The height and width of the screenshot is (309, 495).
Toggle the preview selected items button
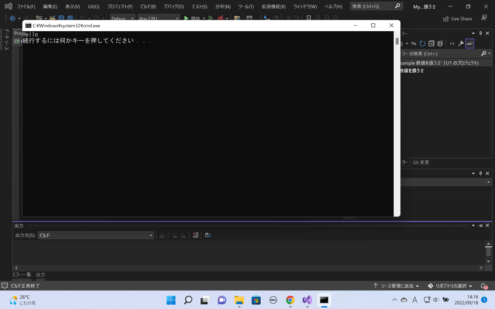(x=470, y=44)
